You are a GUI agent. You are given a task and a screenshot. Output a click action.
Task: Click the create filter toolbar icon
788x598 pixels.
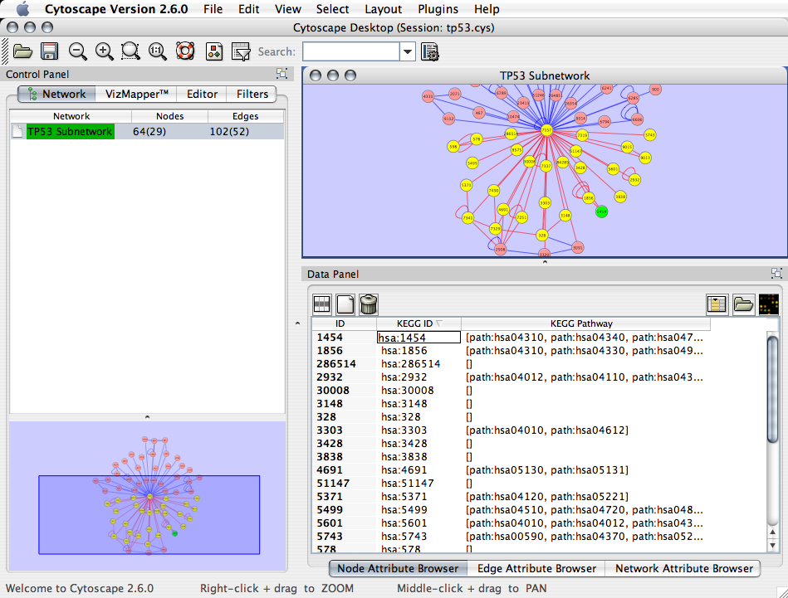[241, 51]
